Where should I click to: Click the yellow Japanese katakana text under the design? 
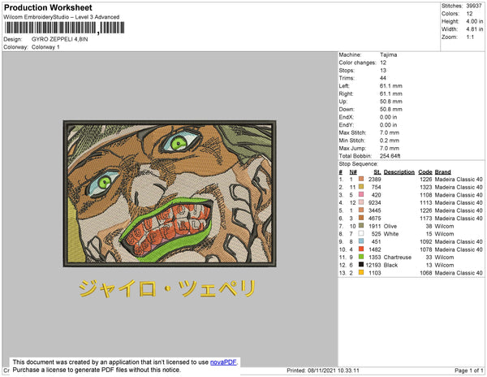pyautogui.click(x=167, y=288)
